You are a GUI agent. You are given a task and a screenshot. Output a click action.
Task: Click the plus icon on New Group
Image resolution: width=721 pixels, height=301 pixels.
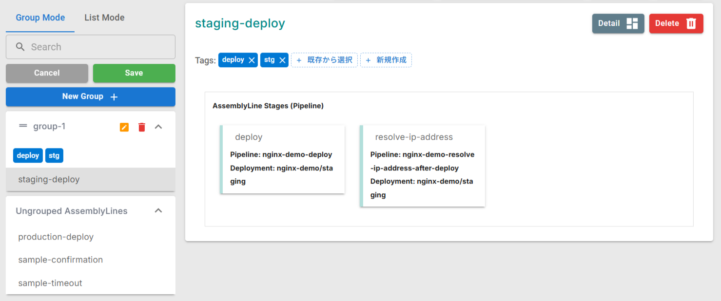coord(114,96)
